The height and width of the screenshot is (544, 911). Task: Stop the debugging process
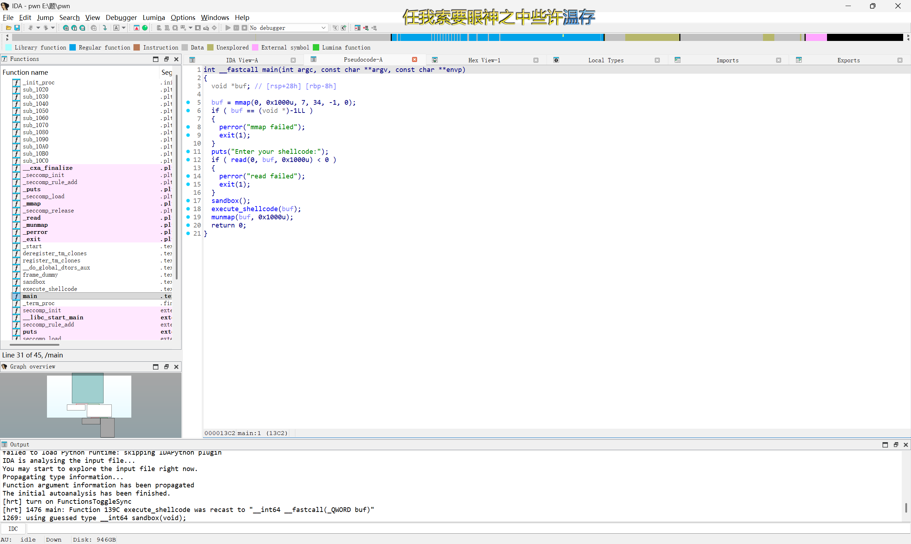(245, 27)
